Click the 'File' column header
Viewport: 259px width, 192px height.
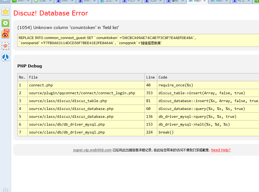click(86, 77)
